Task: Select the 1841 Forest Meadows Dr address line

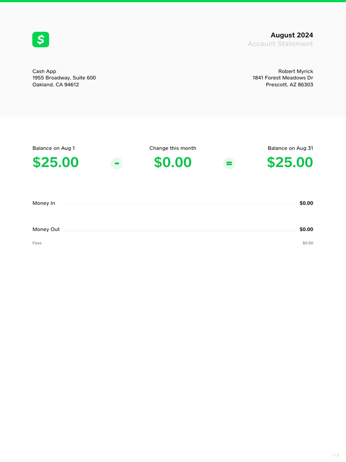Action: pyautogui.click(x=282, y=78)
